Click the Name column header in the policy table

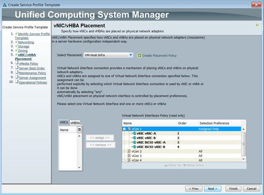[150, 123]
